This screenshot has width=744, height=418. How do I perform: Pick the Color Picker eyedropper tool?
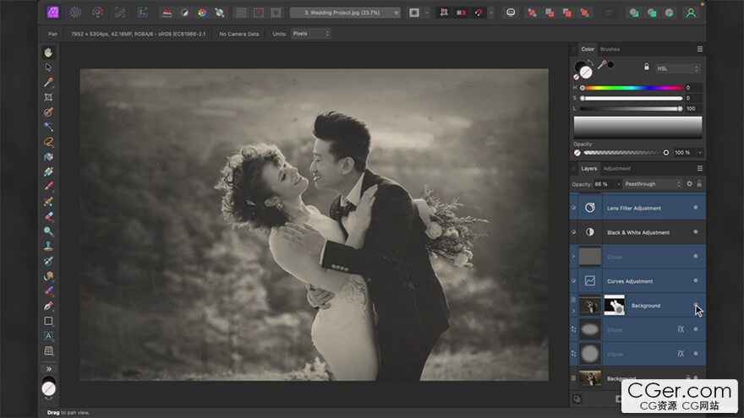(x=48, y=82)
